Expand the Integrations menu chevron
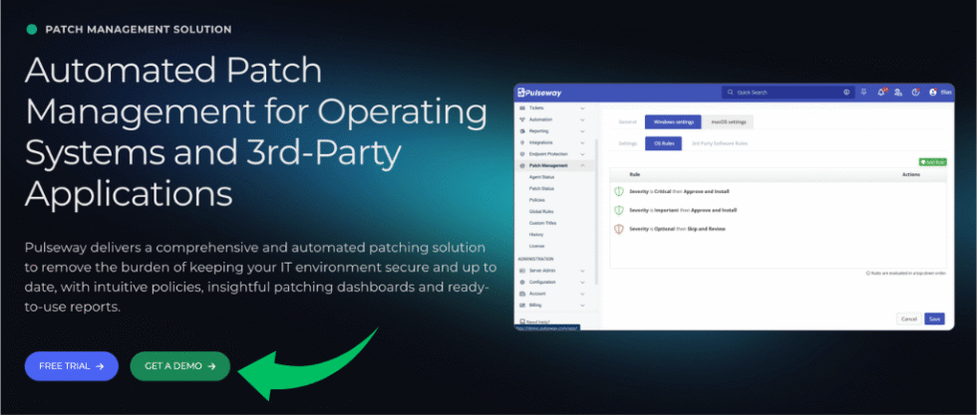The width and height of the screenshot is (977, 415). point(582,142)
